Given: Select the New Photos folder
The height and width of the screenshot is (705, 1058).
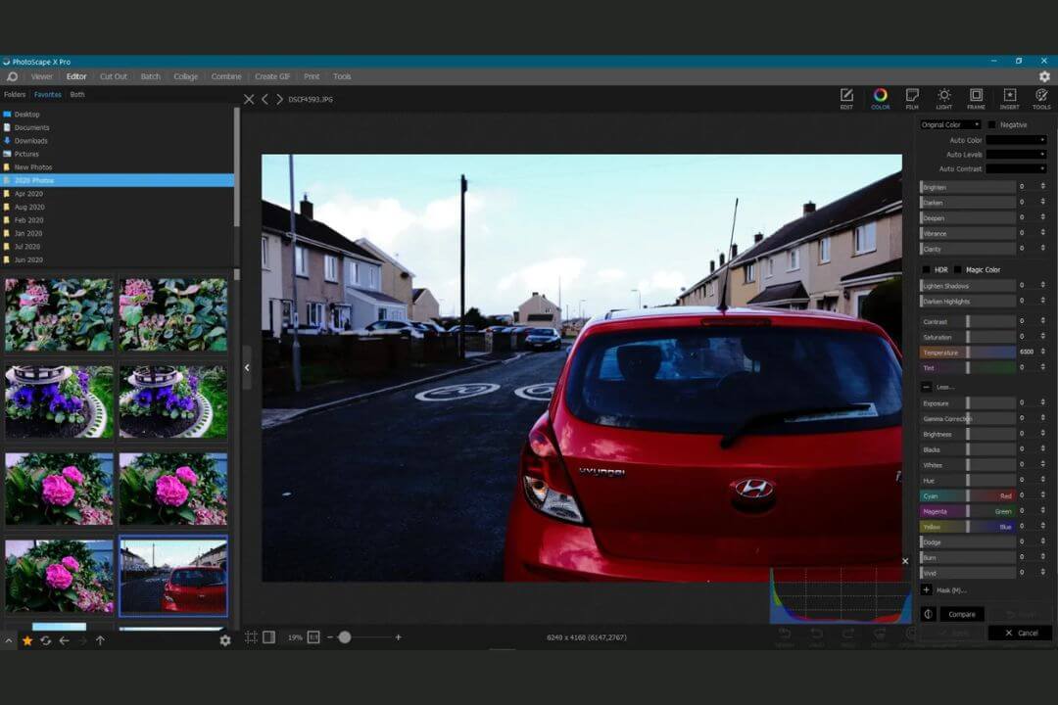Looking at the screenshot, I should (x=33, y=167).
